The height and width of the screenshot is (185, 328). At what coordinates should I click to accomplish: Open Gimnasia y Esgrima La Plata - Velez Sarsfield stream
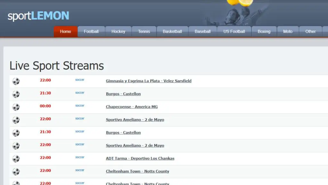[149, 81]
